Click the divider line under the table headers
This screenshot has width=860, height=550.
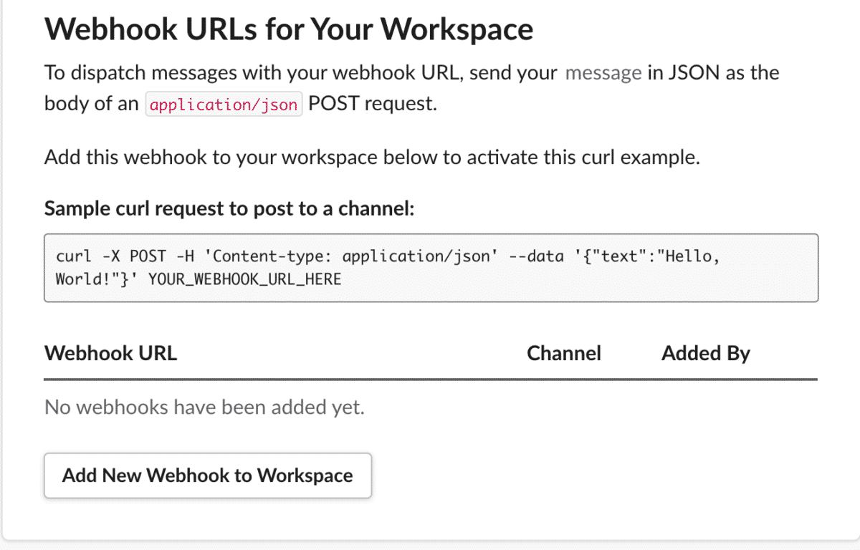[430, 376]
